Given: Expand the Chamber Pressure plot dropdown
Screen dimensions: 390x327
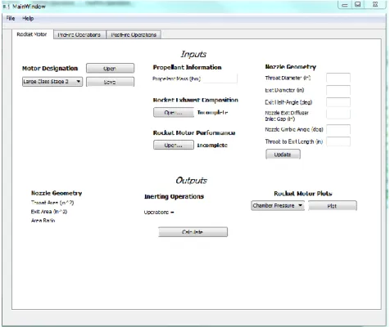Looking at the screenshot, I should point(278,205).
